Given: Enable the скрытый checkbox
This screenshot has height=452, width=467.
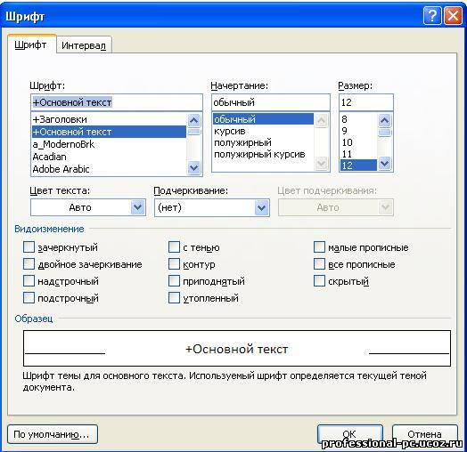Looking at the screenshot, I should pyautogui.click(x=319, y=280).
